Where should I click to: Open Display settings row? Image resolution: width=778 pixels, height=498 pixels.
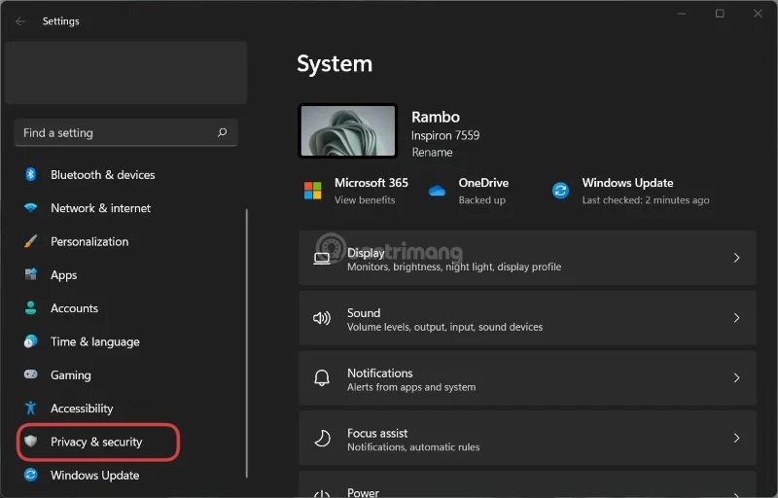coord(527,258)
